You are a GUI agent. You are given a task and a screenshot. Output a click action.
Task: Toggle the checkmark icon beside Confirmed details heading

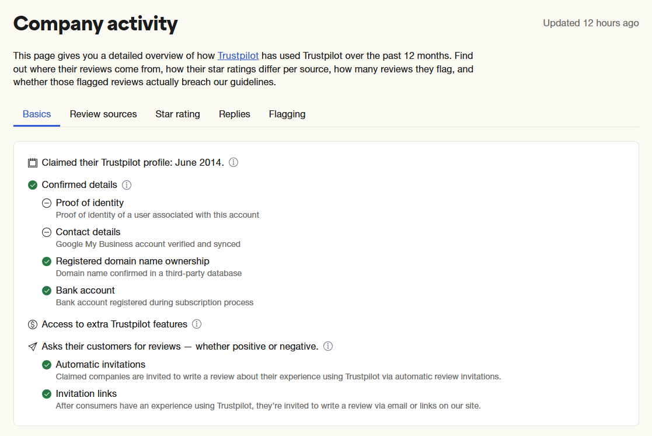pyautogui.click(x=33, y=184)
